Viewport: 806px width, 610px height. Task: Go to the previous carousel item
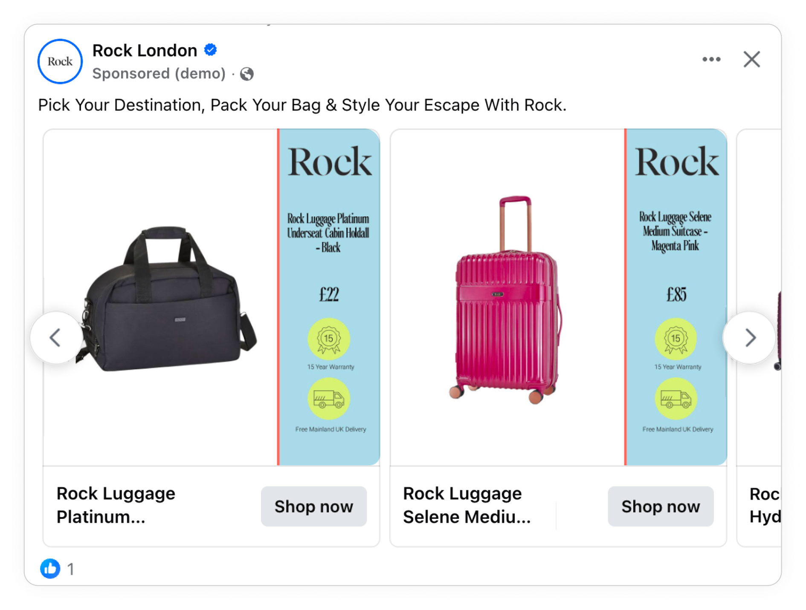(x=56, y=338)
